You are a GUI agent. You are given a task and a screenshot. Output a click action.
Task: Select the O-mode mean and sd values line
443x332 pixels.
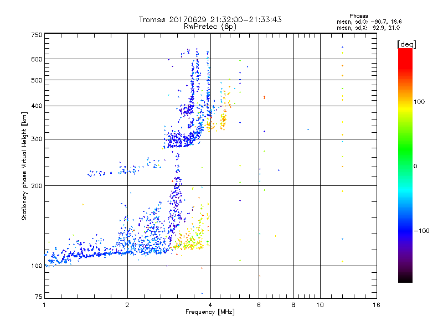368,22
